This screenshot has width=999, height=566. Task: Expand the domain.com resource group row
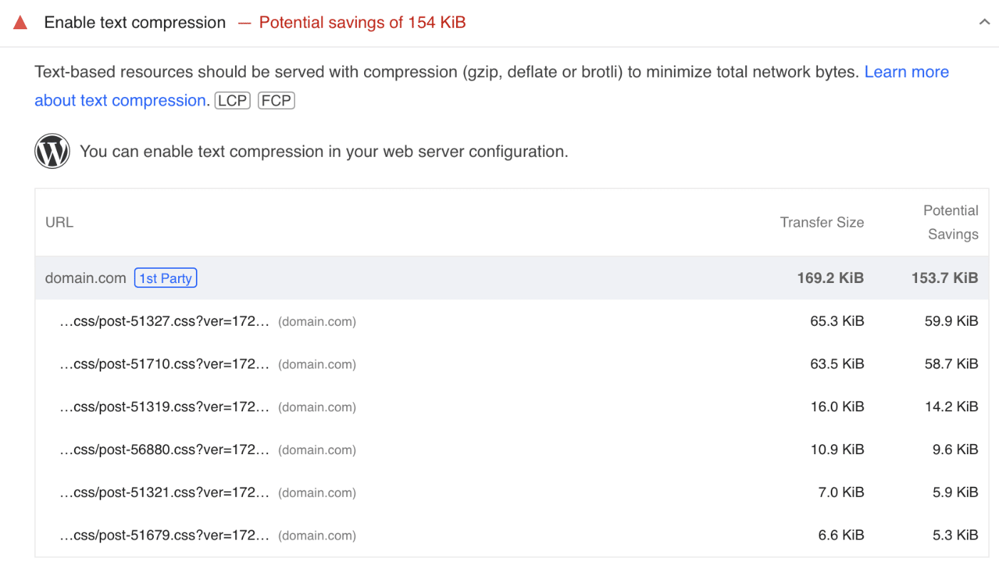(86, 278)
